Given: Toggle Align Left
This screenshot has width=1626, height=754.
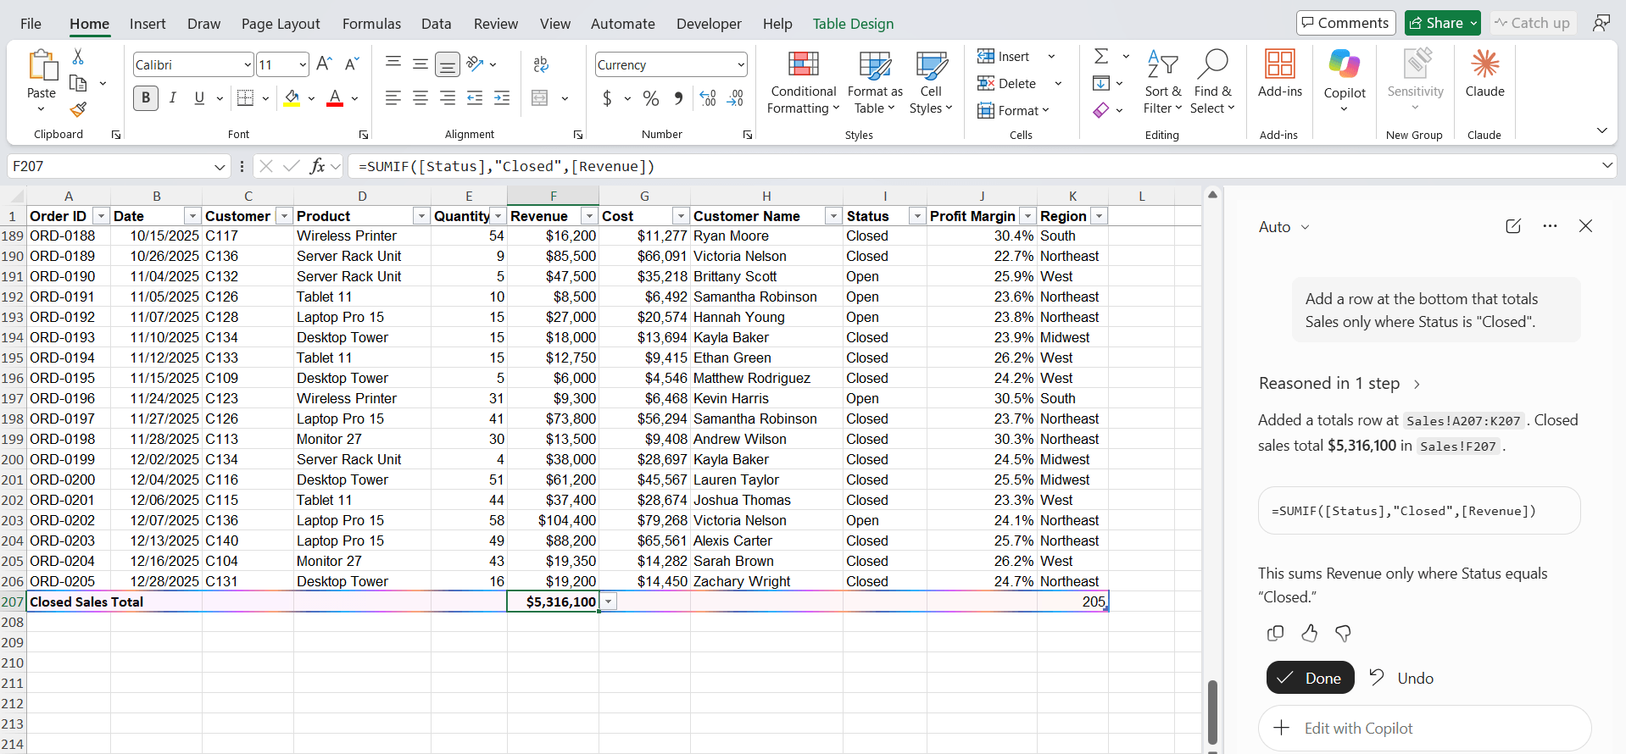Looking at the screenshot, I should [393, 98].
